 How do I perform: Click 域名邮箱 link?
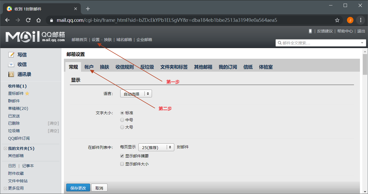pos(124,40)
